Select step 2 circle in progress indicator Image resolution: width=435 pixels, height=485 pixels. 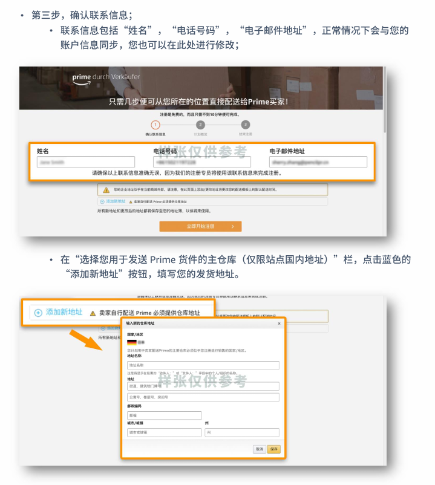(200, 125)
